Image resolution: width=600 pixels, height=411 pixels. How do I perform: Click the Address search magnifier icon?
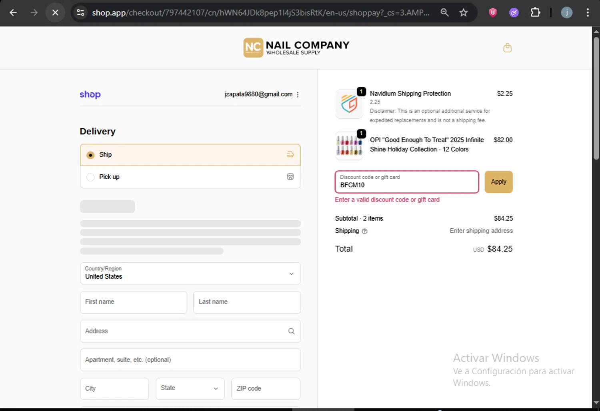[291, 331]
